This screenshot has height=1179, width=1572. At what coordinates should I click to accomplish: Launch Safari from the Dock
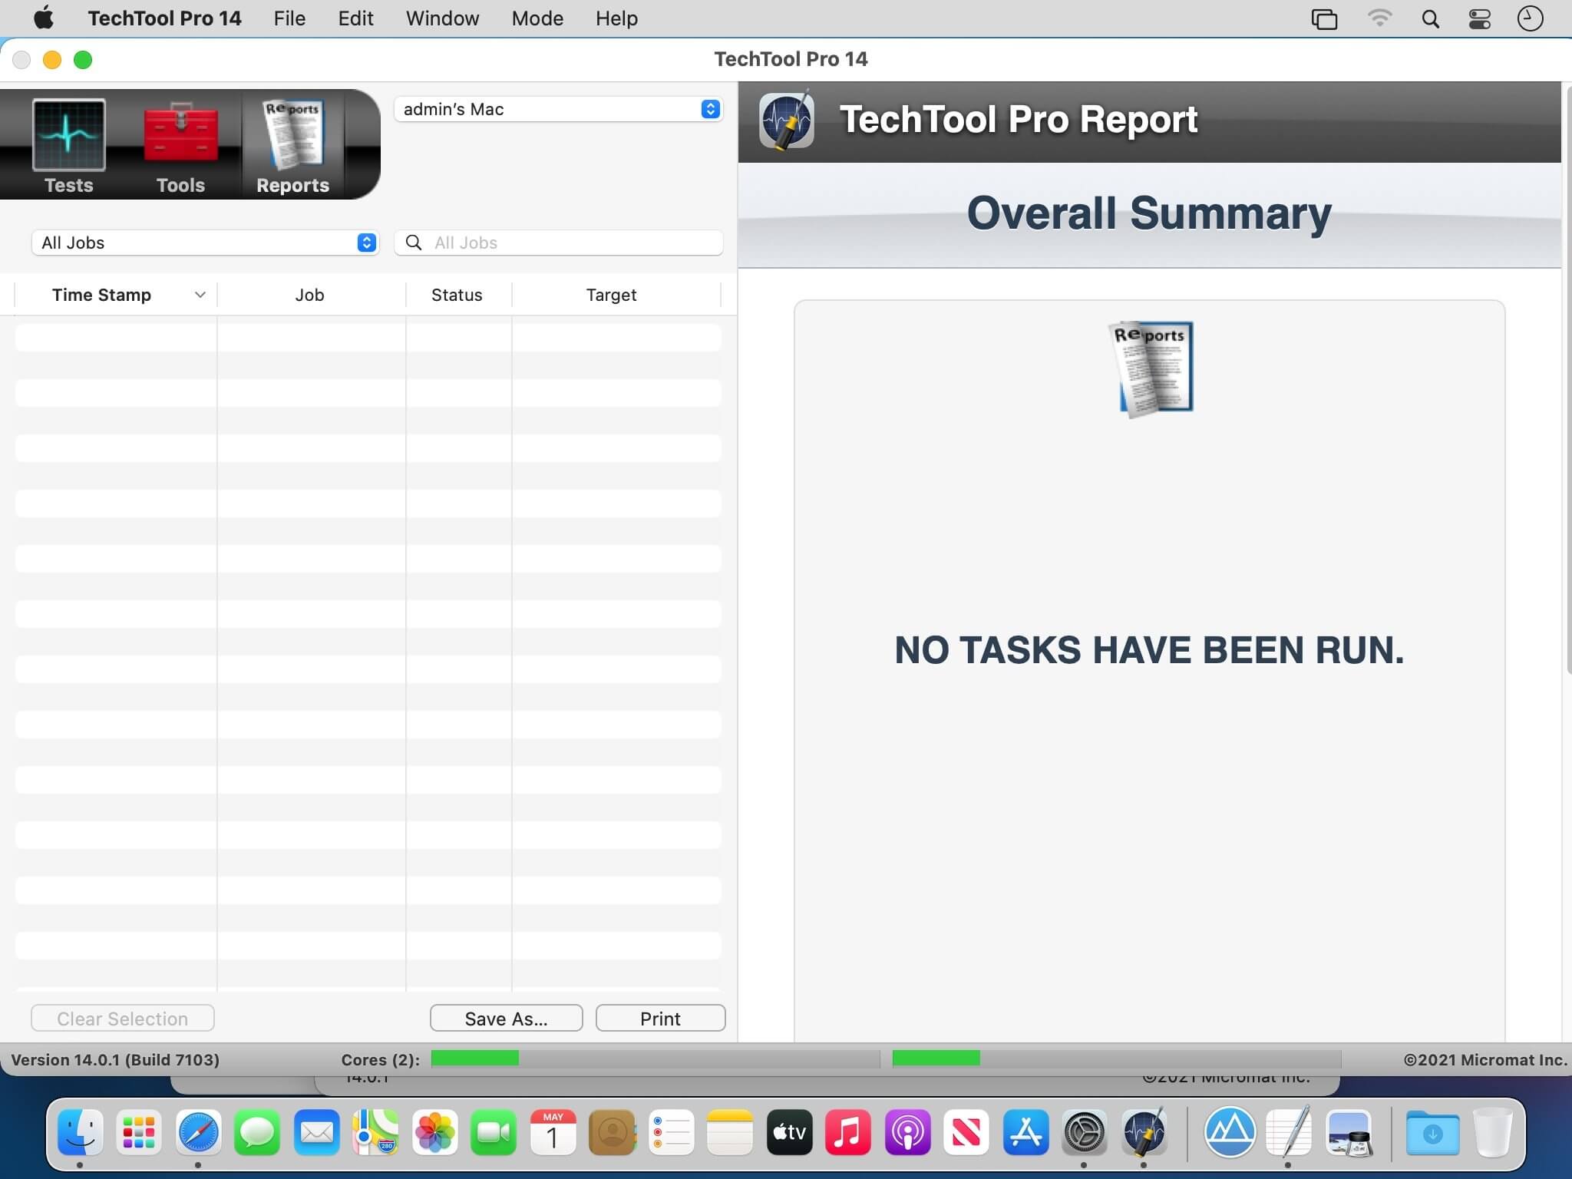click(198, 1132)
